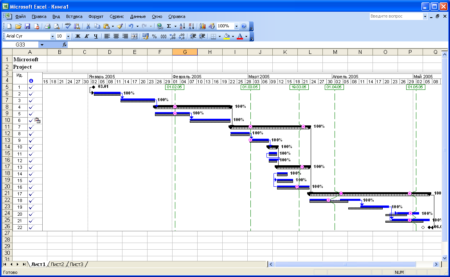The width and height of the screenshot is (450, 277).
Task: Open the Paste options dropdown arrow
Action: click(x=113, y=26)
